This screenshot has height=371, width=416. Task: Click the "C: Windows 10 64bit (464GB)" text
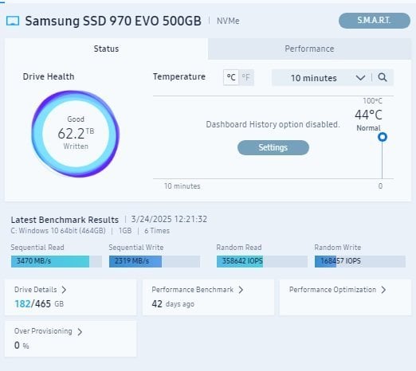pos(58,231)
